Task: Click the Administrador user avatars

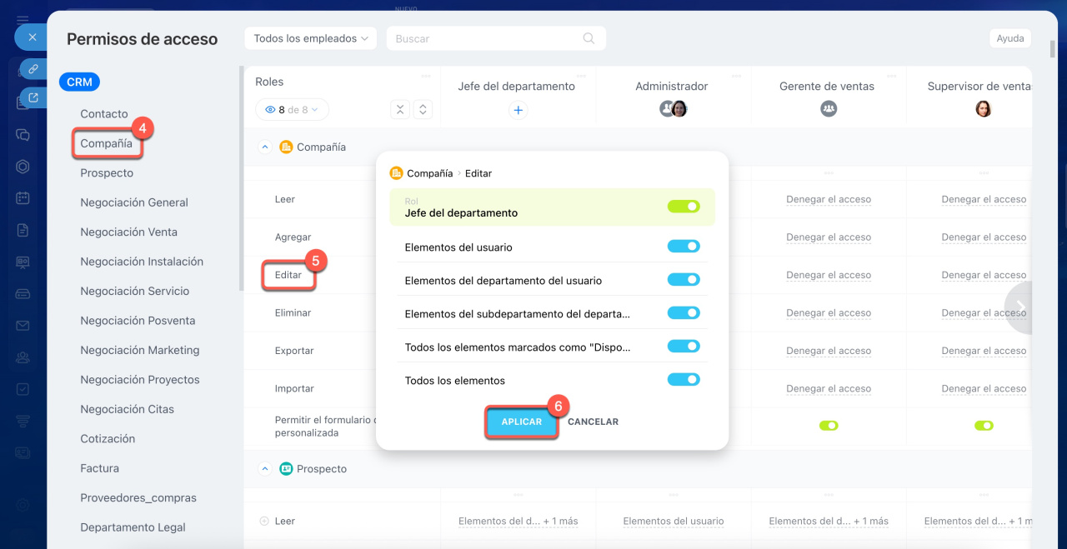Action: 673,108
